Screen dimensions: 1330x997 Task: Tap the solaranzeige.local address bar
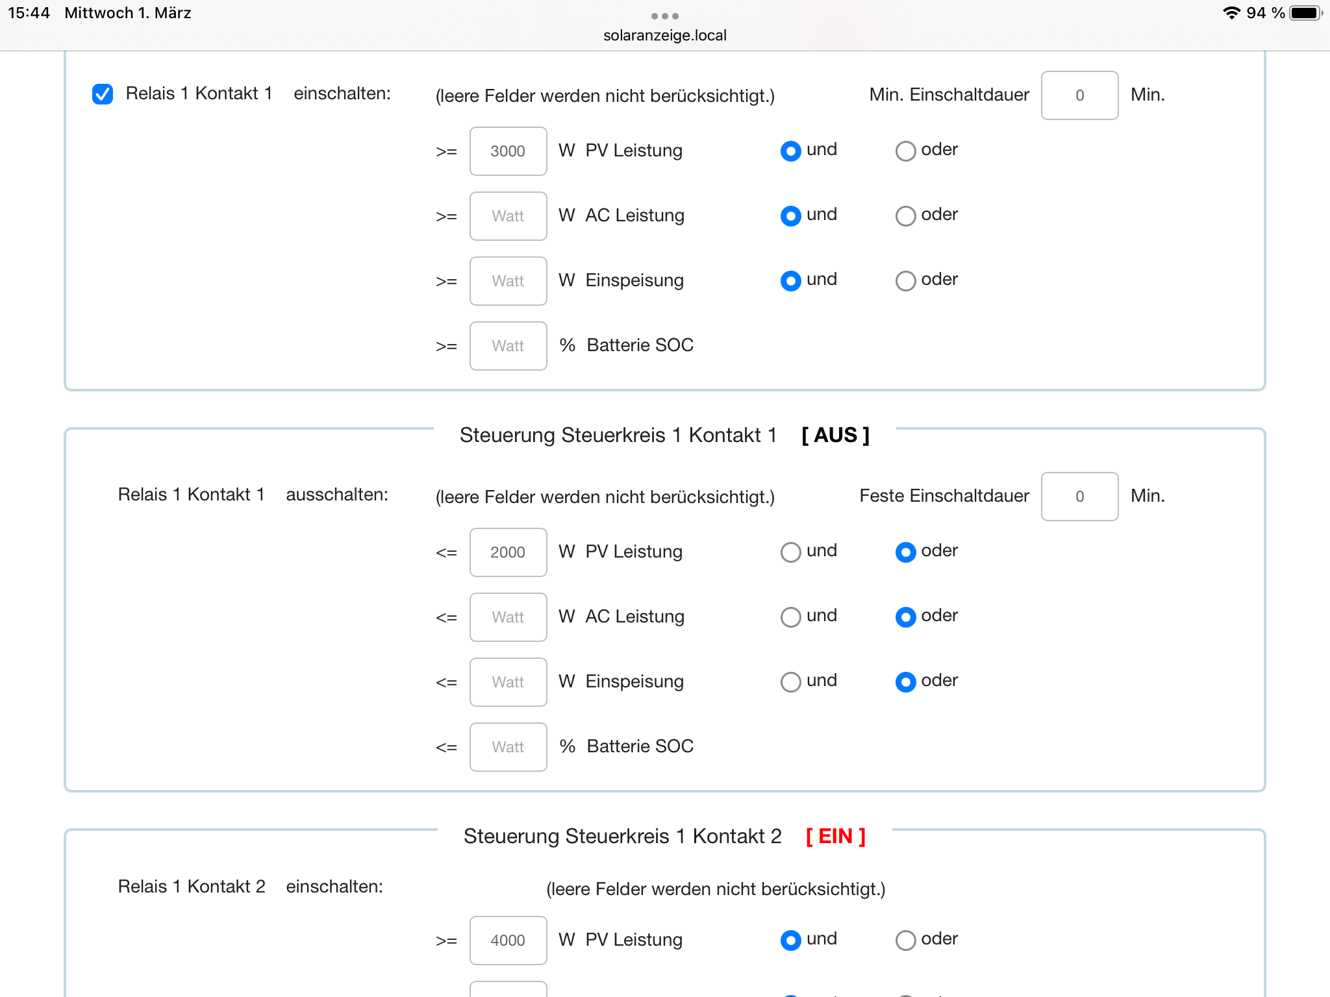[x=664, y=35]
